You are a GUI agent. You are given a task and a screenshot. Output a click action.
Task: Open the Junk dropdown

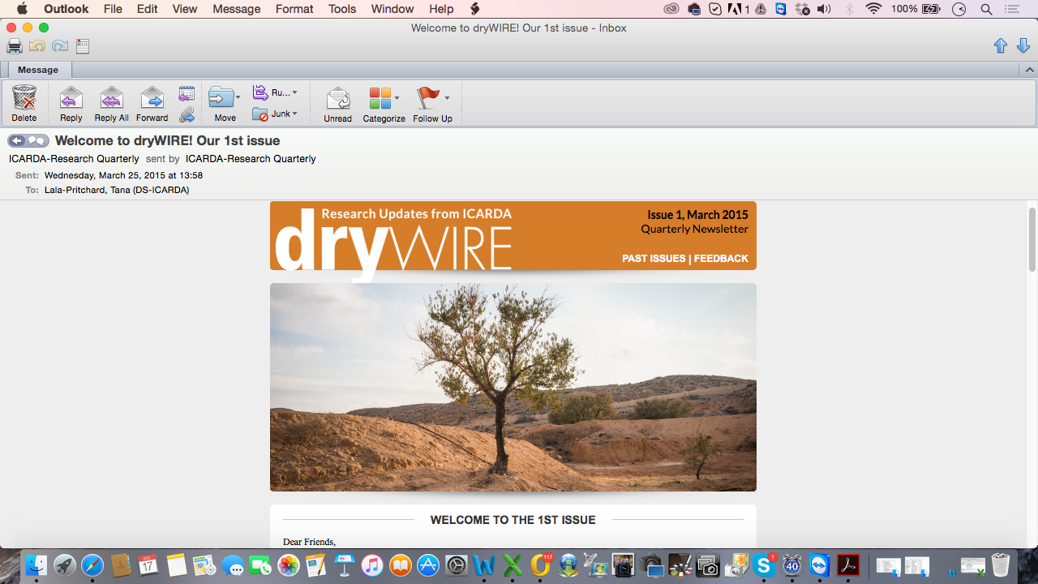pyautogui.click(x=275, y=114)
